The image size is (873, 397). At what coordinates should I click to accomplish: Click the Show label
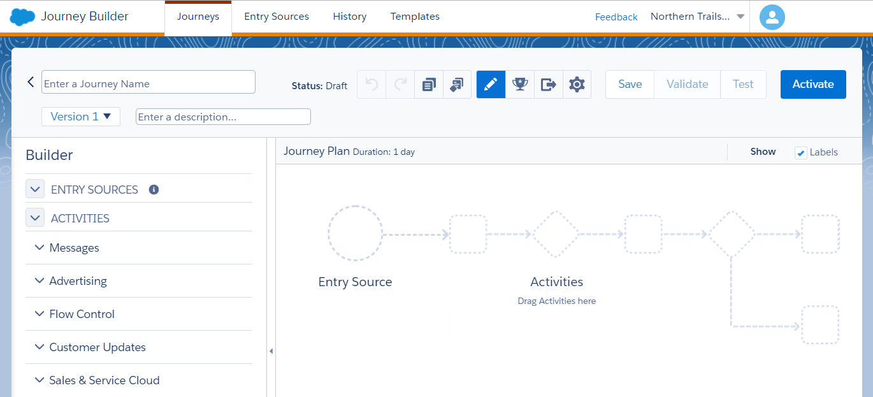click(763, 152)
